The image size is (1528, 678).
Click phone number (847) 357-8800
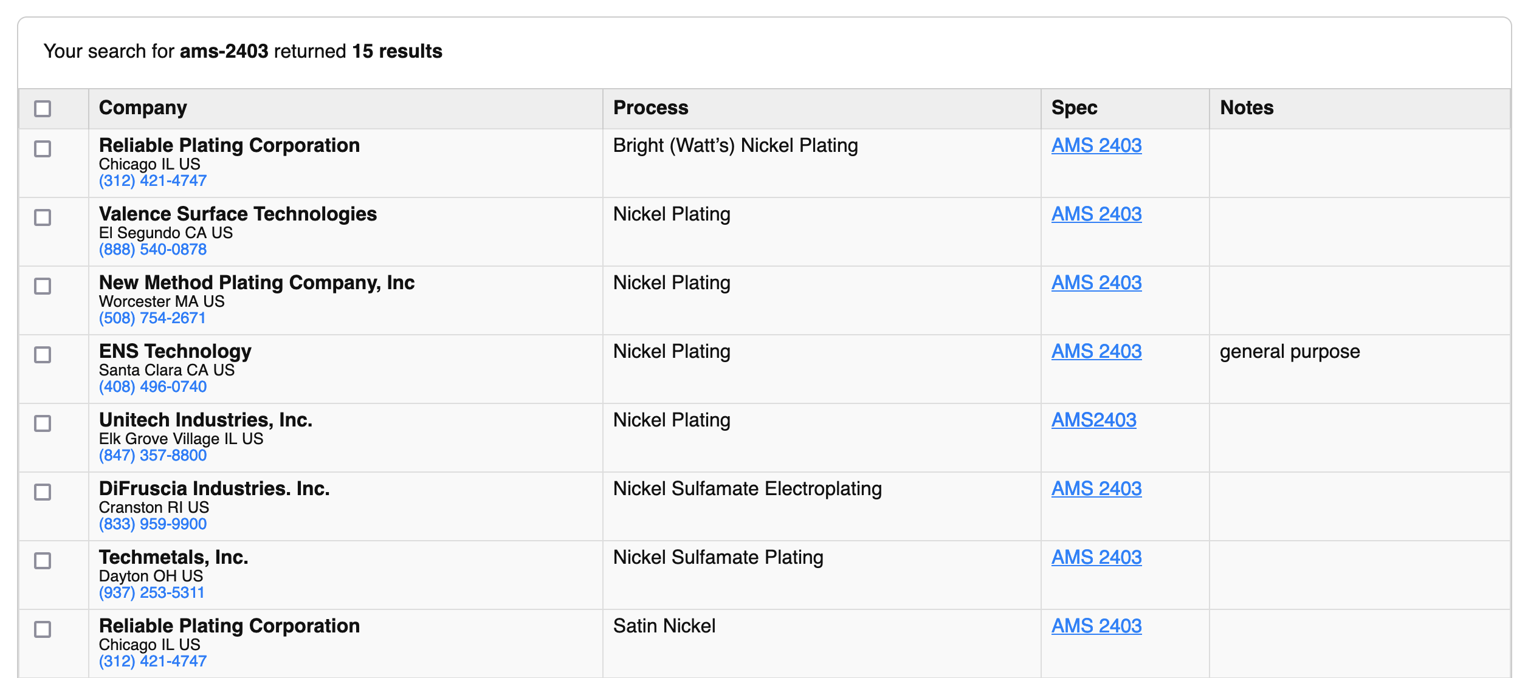[x=153, y=456]
